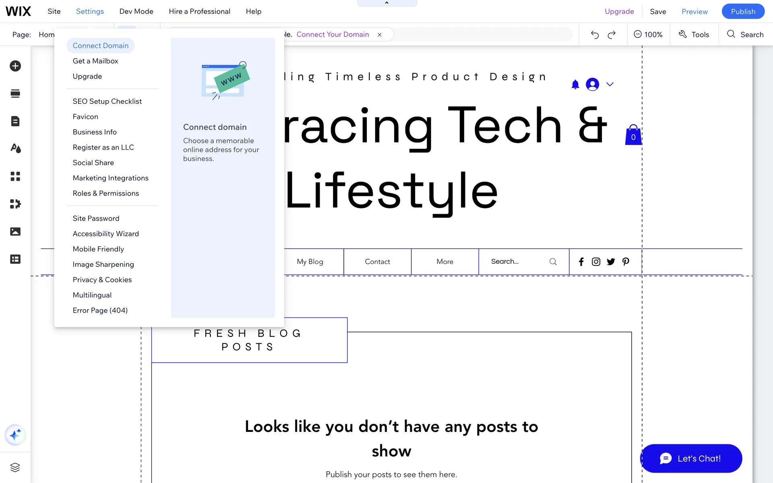Click the undo arrow icon
This screenshot has width=773, height=483.
click(595, 35)
